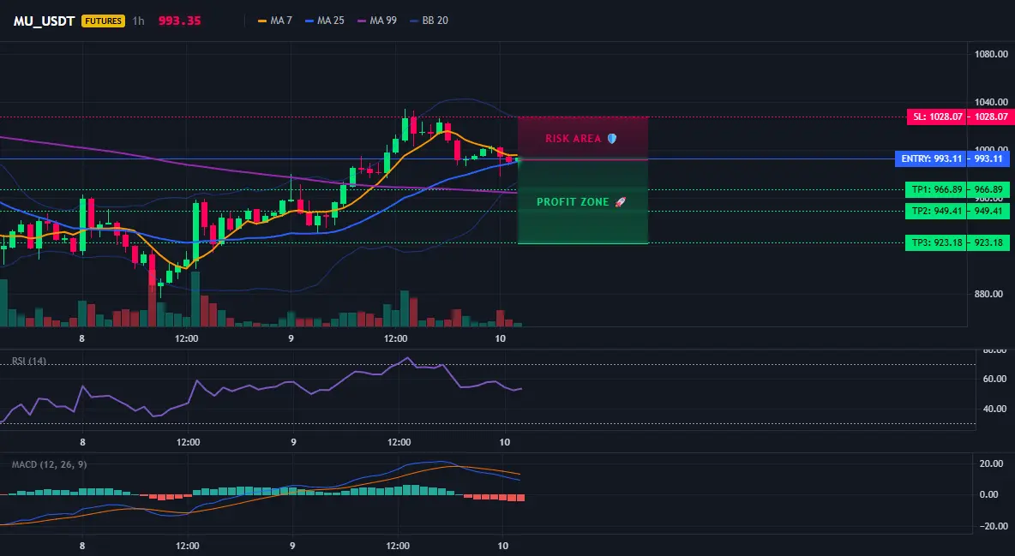Select the 1h timeframe label
The width and height of the screenshot is (1015, 556).
(x=139, y=21)
